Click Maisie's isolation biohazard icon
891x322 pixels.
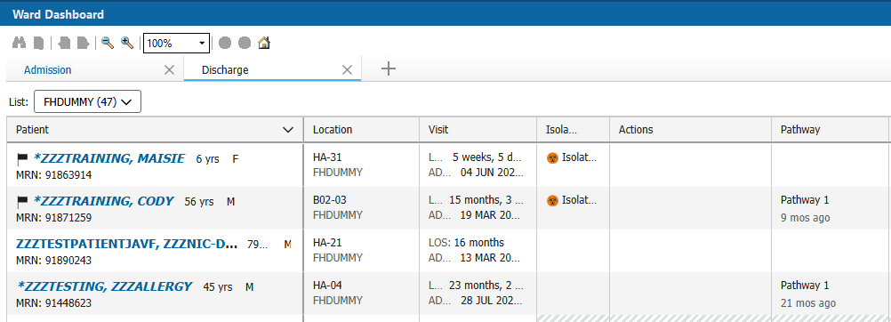click(x=552, y=158)
